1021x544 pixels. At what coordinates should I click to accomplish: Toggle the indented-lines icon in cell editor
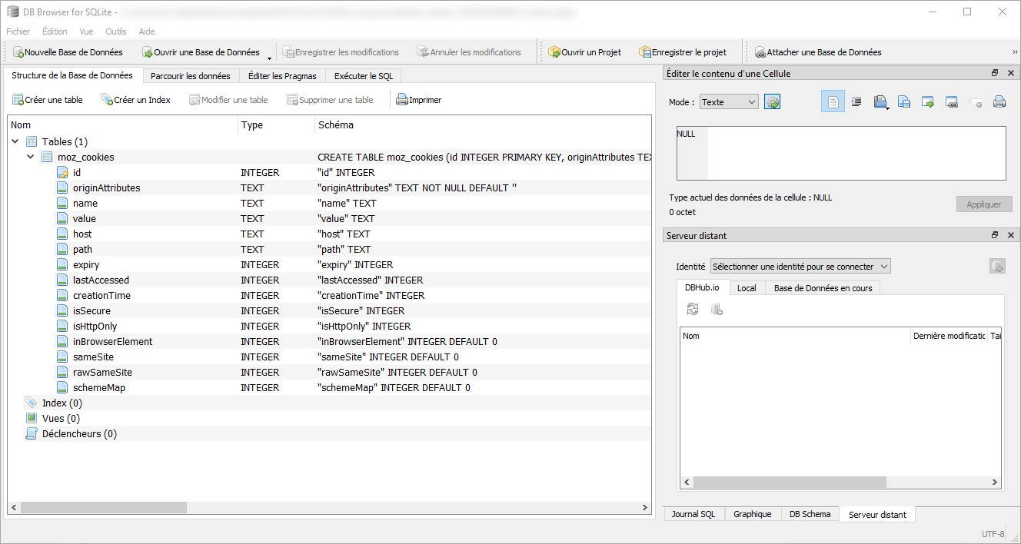(x=856, y=102)
